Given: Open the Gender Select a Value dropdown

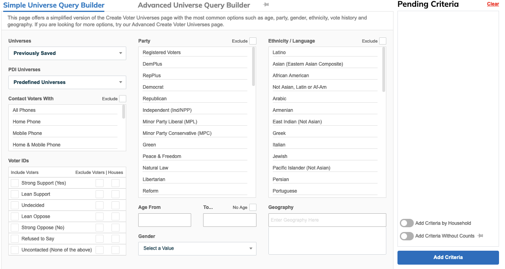Looking at the screenshot, I should [x=197, y=248].
